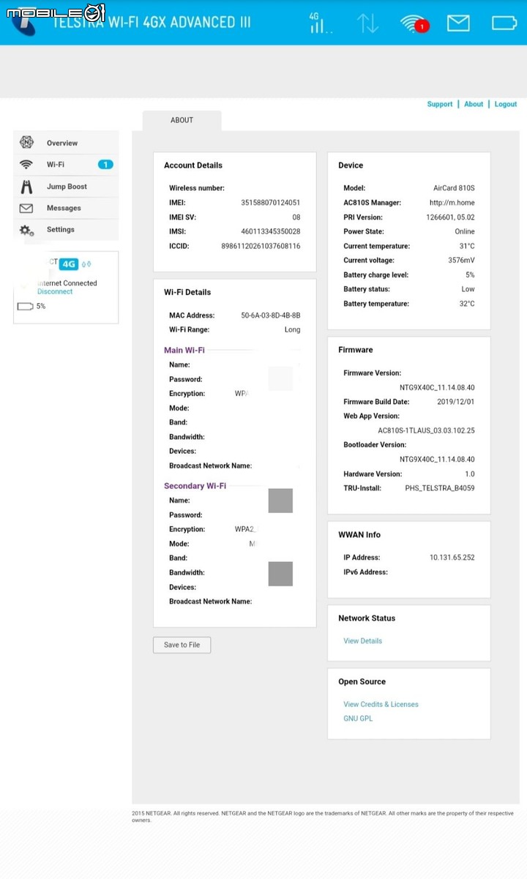Screen dimensions: 527x879
Task: Click the About link at top right
Action: [x=474, y=104]
